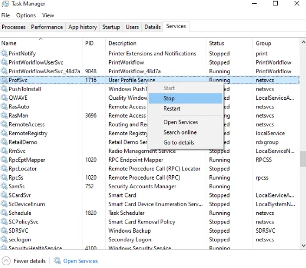Click the RpcSs service gear icon
Image resolution: width=306 pixels, height=268 pixels.
click(4, 177)
